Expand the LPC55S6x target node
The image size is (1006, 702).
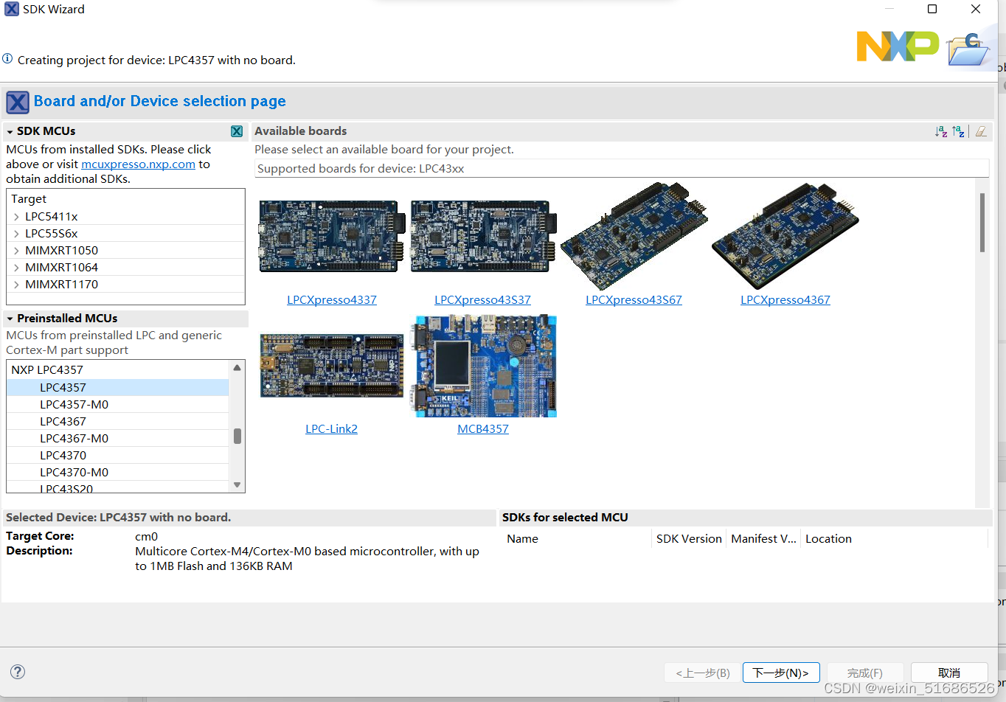point(16,233)
